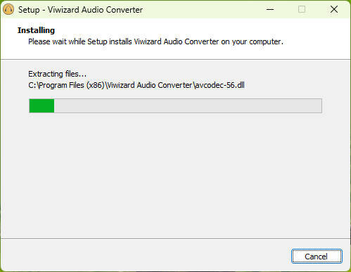The image size is (351, 272).
Task: Minimize the Setup window
Action: tap(270, 9)
